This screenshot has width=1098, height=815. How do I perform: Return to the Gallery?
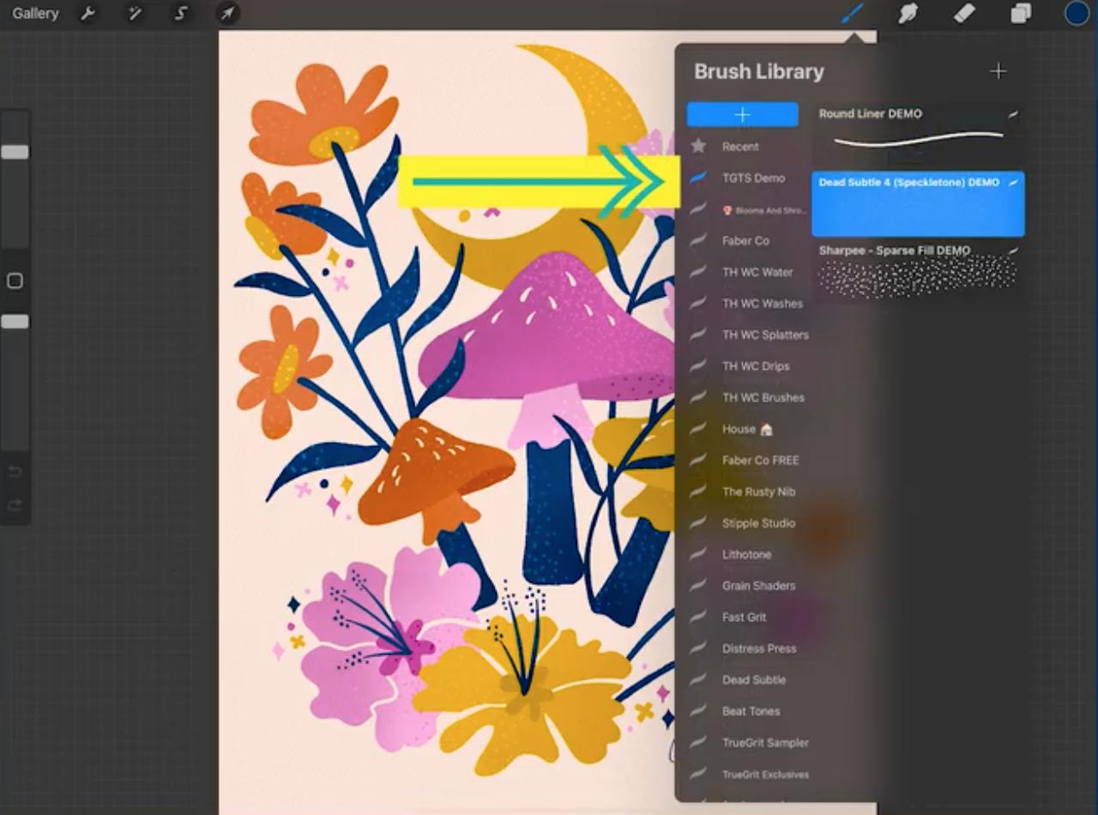pos(33,13)
